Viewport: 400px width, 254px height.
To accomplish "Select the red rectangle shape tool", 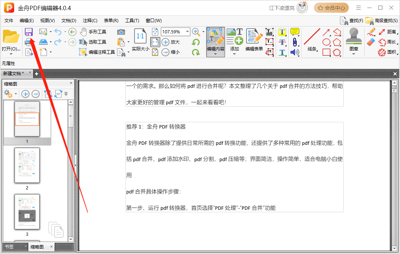I will pyautogui.click(x=326, y=52).
